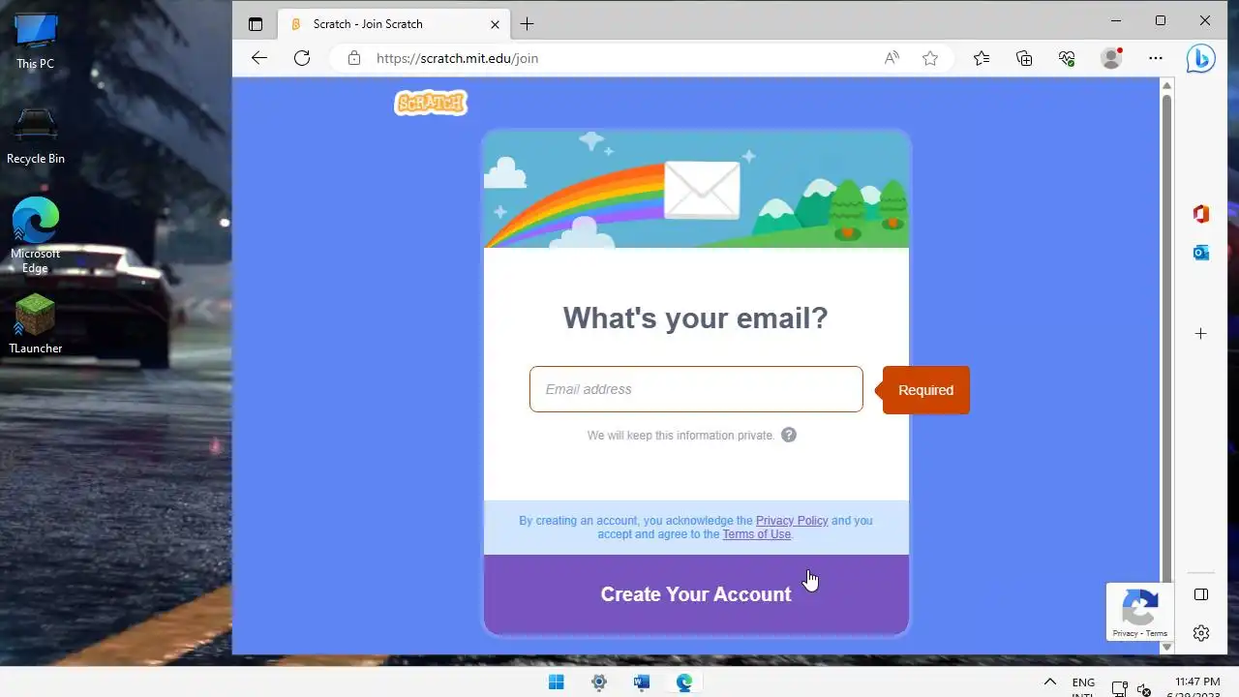1239x697 pixels.
Task: Click Edge icon in taskbar
Action: 684,682
